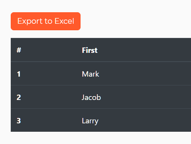Click the Export to Excel button
191x144 pixels.
[46, 21]
